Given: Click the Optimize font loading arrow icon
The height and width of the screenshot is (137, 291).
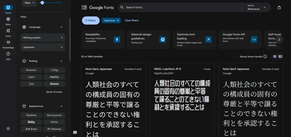Looking at the screenshot, I should pyautogui.click(x=208, y=39).
